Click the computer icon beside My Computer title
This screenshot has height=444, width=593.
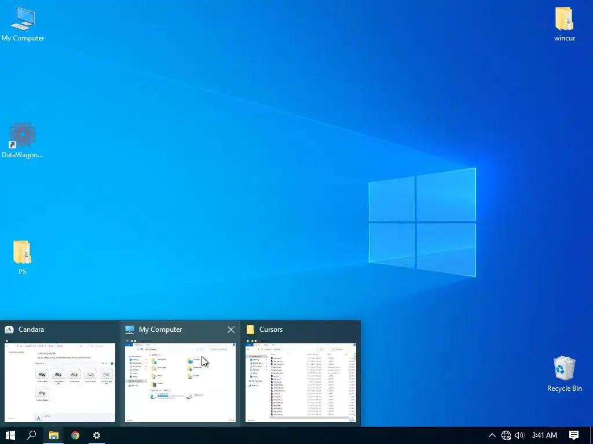click(x=130, y=330)
